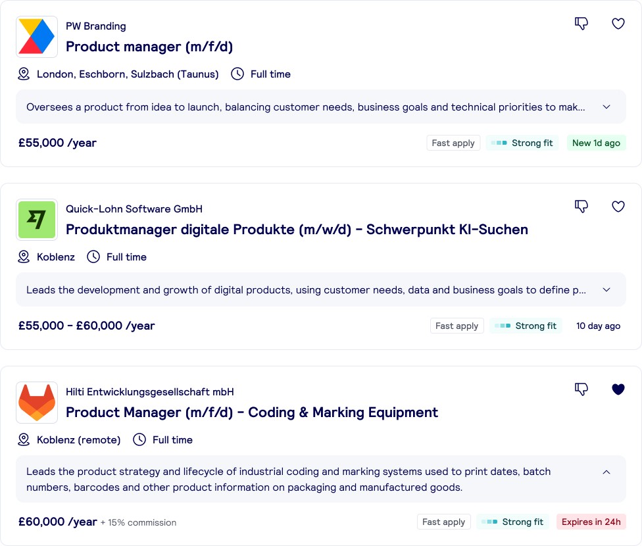
Task: Dislike the Quick-Lohn Software job
Action: (x=581, y=207)
